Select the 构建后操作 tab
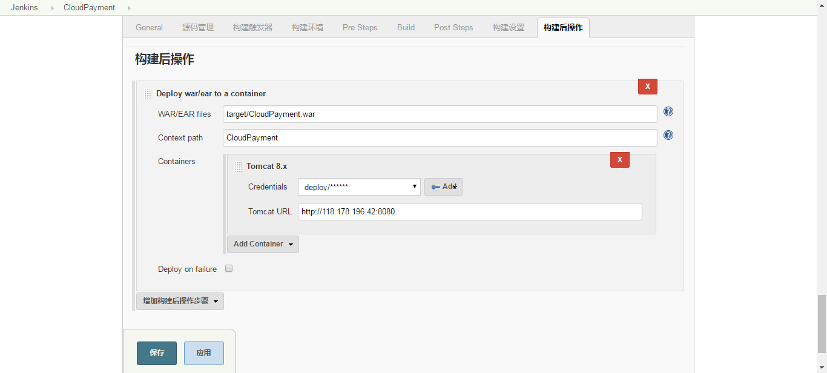Screen dimensions: 827x373 pos(563,27)
